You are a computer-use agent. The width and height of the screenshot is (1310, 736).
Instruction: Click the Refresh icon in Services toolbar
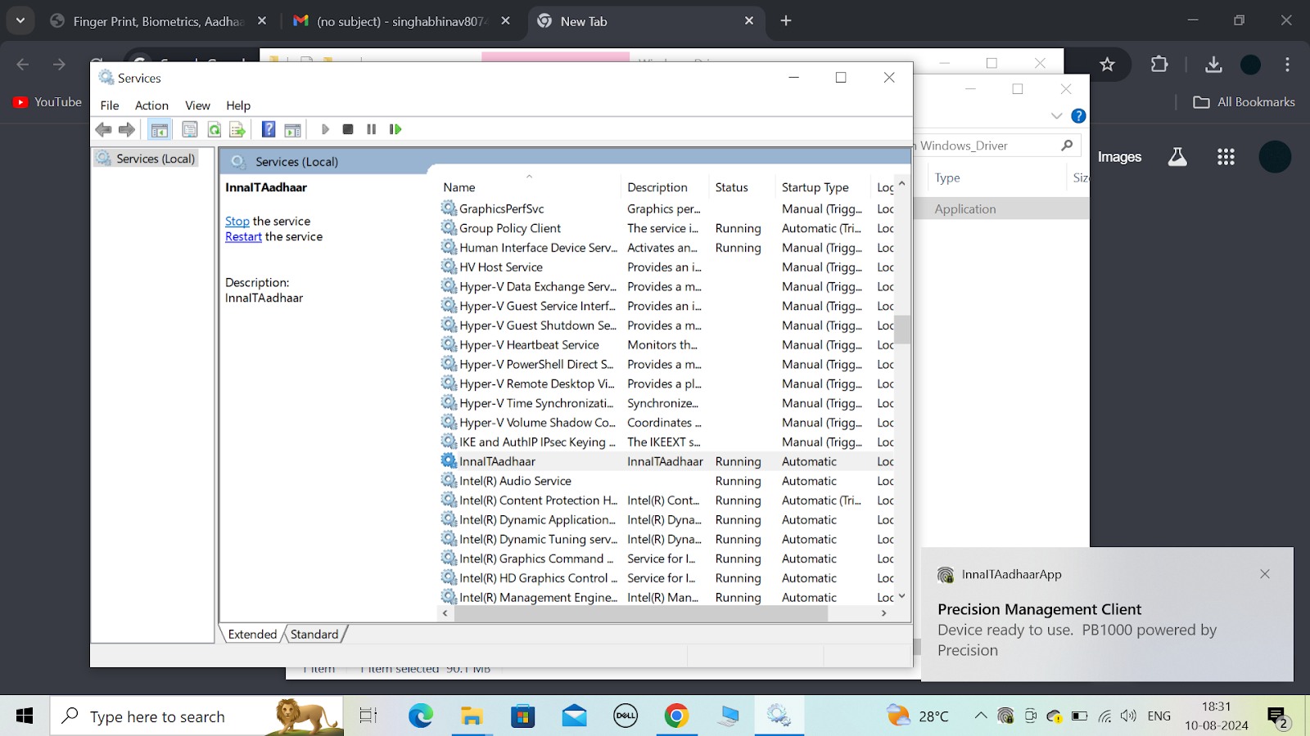coord(215,129)
